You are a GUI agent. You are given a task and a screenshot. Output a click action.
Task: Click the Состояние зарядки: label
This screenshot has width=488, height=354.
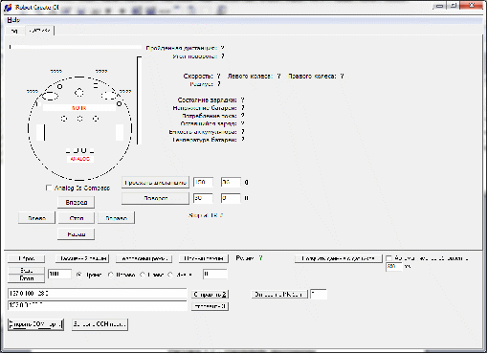tap(207, 100)
